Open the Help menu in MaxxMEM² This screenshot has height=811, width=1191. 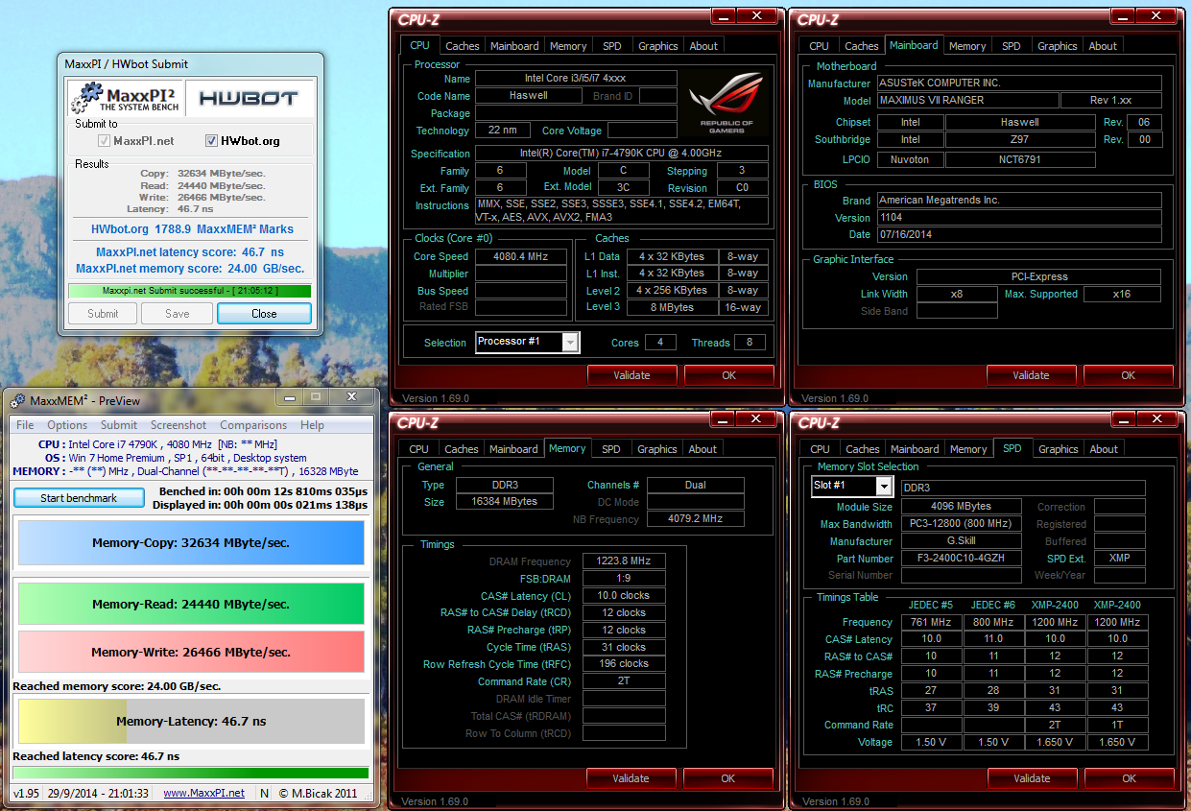pos(312,425)
